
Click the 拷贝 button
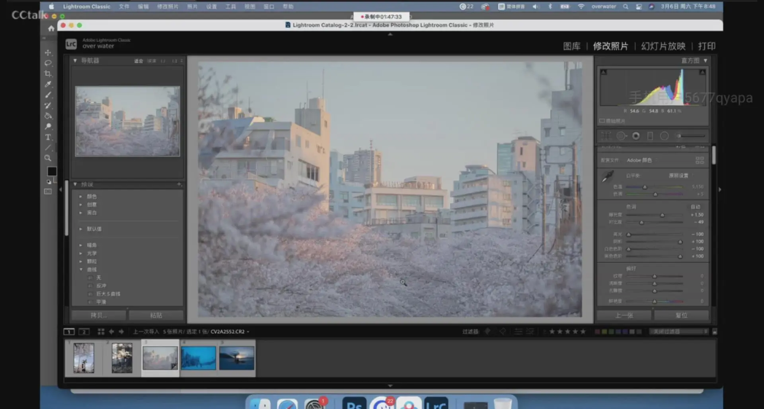pyautogui.click(x=99, y=315)
